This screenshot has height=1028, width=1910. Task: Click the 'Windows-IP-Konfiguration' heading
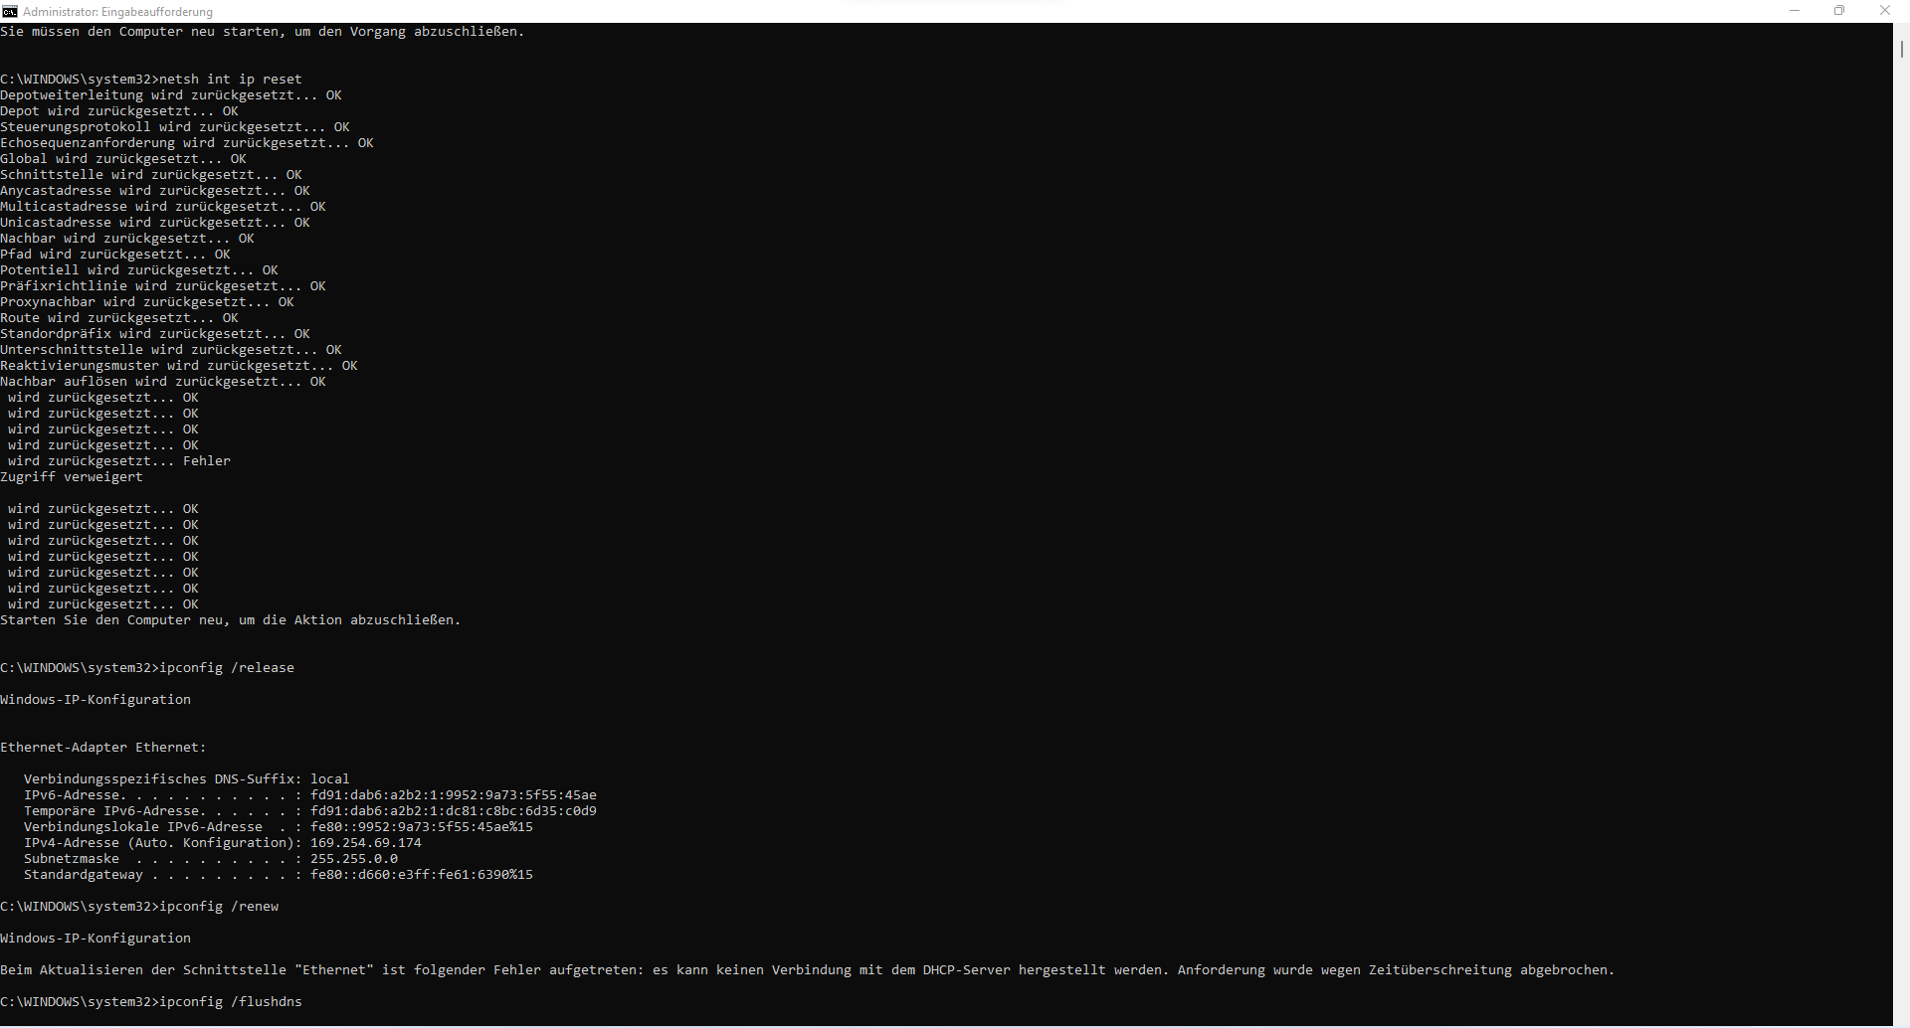(x=95, y=699)
